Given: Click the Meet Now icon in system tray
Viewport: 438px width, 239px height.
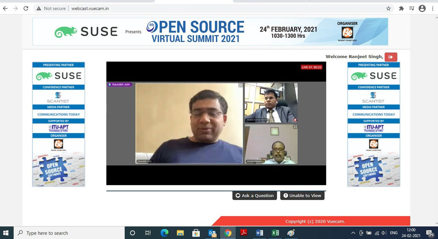Looking at the screenshot, I should (x=361, y=233).
